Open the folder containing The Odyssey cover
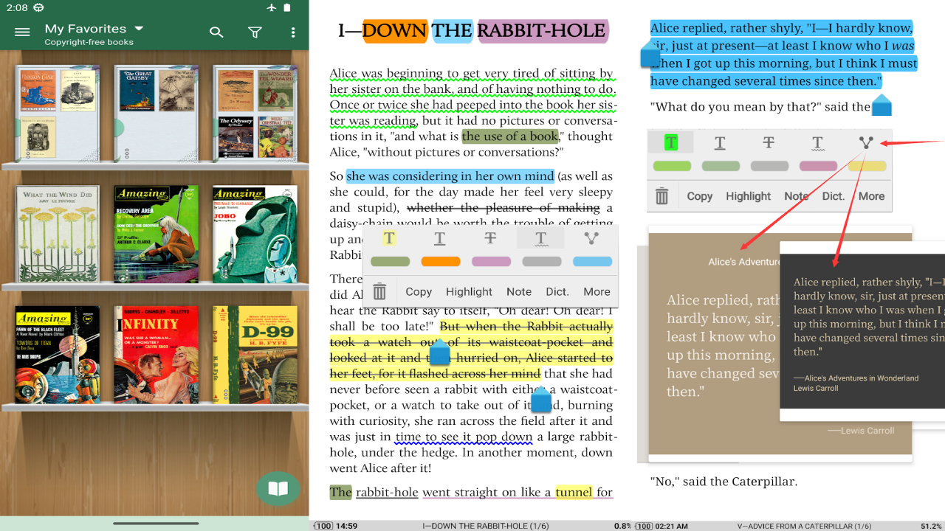 coord(255,113)
